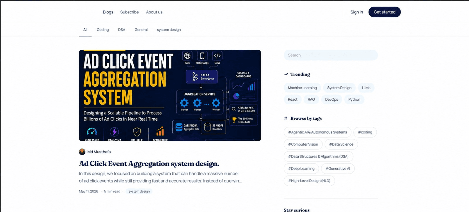Click the Search input field
The height and width of the screenshot is (212, 469).
[x=331, y=55]
